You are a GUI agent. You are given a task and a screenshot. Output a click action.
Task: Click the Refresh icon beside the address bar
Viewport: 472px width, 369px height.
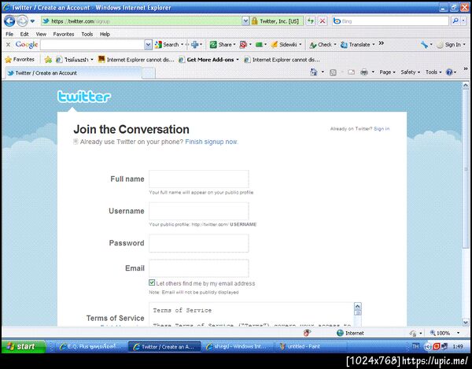tap(311, 21)
